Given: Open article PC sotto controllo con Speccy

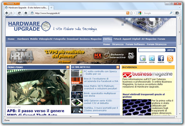Looking at the screenshot, I should [100, 72].
